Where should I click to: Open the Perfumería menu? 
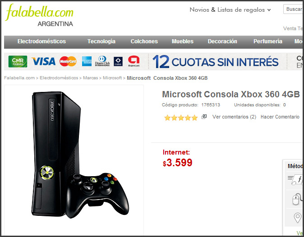(x=268, y=41)
